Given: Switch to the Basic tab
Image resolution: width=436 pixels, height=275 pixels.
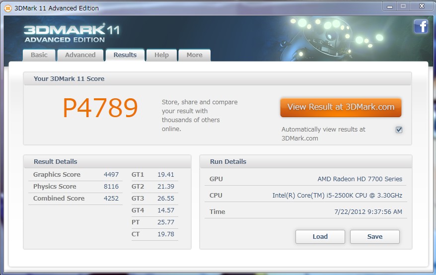Looking at the screenshot, I should [x=39, y=55].
